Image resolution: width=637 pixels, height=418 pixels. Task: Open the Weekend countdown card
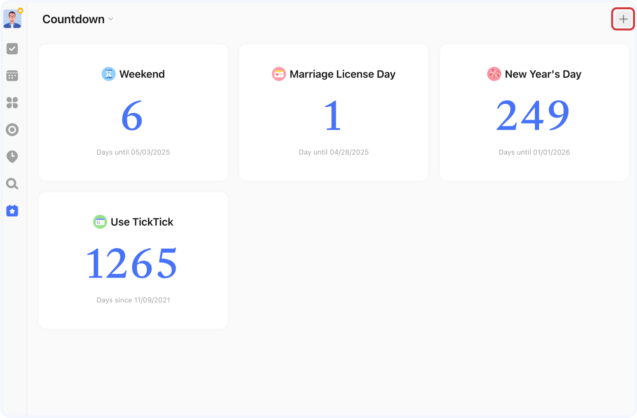point(133,113)
